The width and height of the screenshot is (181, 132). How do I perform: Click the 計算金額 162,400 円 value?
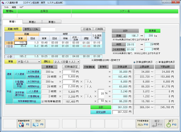point(120,77)
